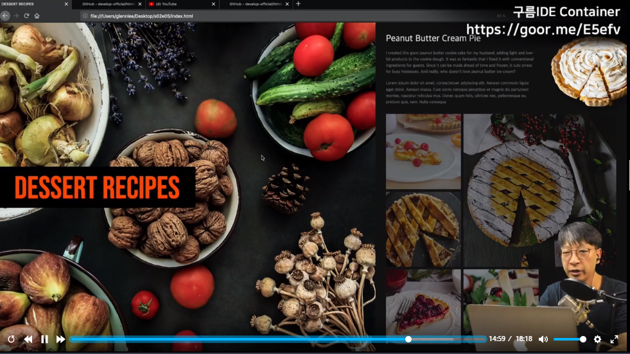Restart video with the replay icon
The width and height of the screenshot is (630, 354).
pyautogui.click(x=12, y=339)
